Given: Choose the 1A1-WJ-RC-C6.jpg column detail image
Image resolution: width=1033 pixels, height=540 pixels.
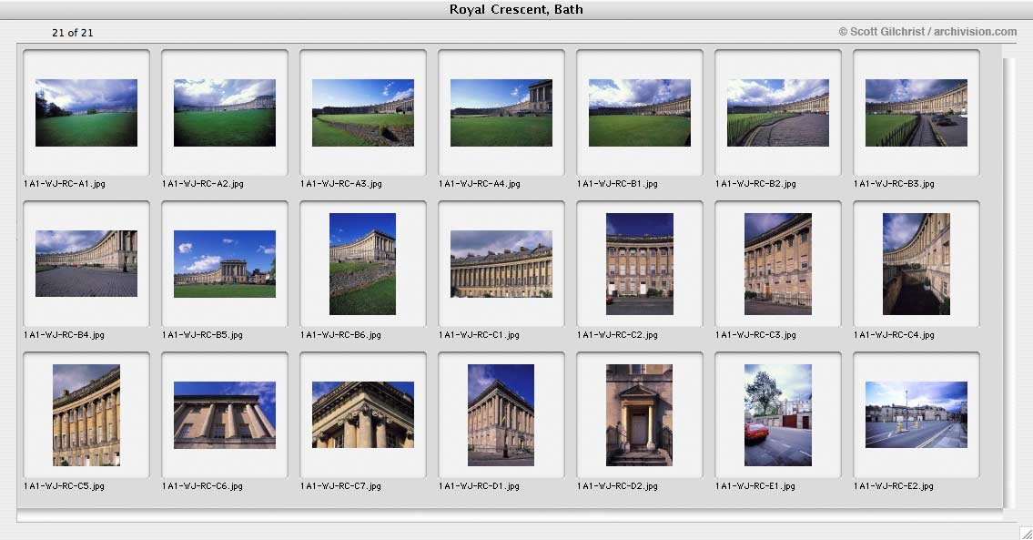Looking at the screenshot, I should click(225, 415).
